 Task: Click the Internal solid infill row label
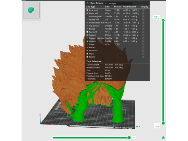tap(97, 23)
